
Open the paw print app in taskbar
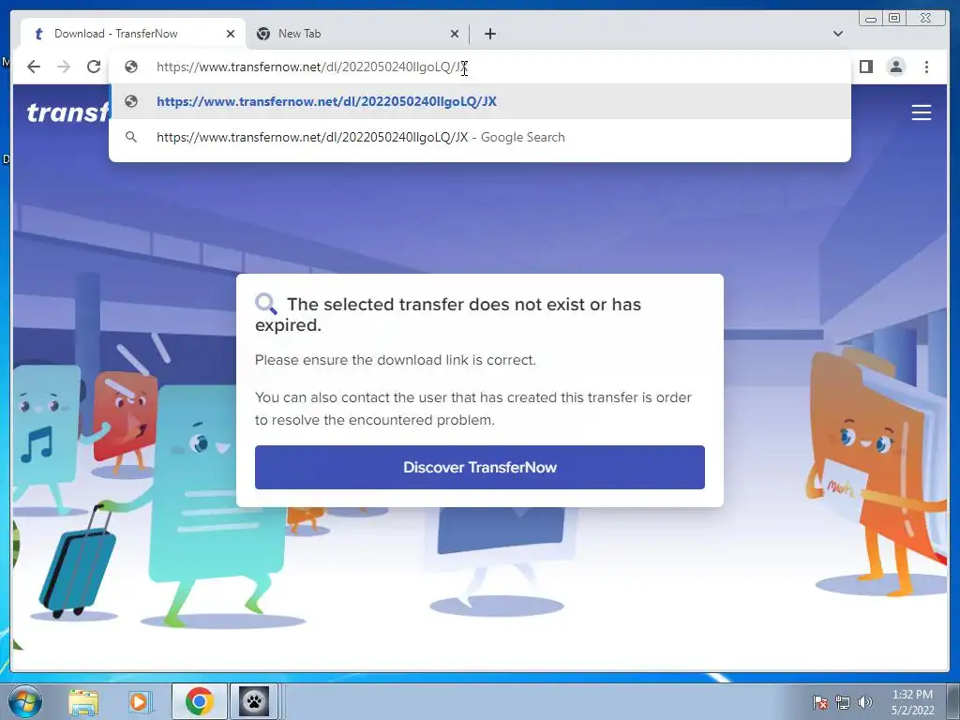254,701
